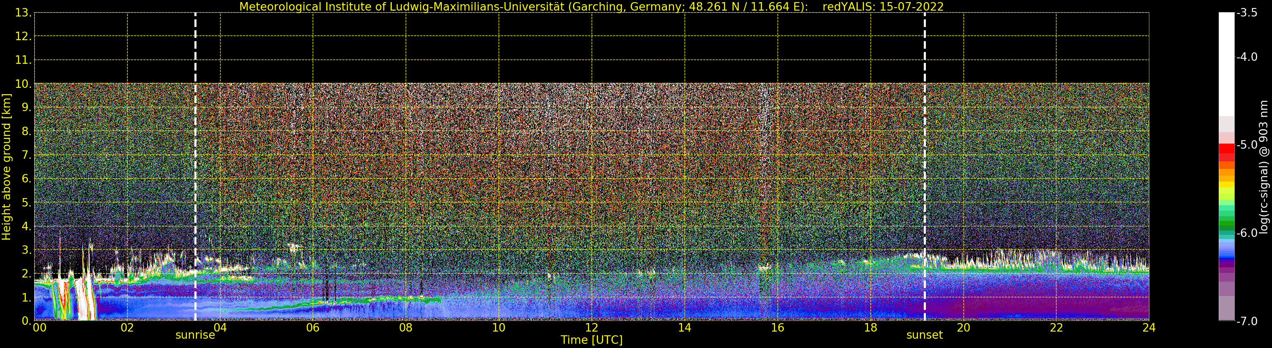This screenshot has width=1272, height=348.
Task: Click the '-5.0' colorbar value
Action: [1247, 144]
